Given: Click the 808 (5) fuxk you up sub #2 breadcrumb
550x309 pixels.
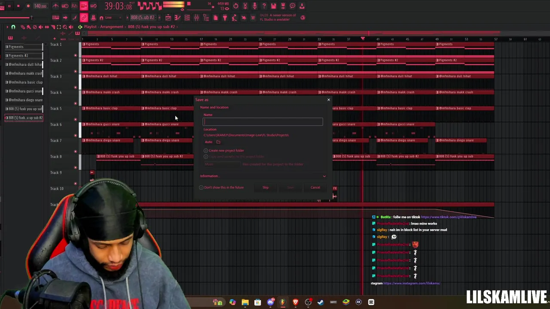Looking at the screenshot, I should 151,27.
